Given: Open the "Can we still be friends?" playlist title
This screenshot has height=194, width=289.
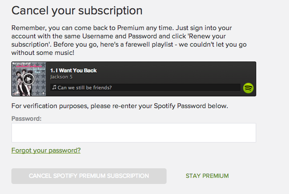Looking at the screenshot, I should click(x=84, y=87).
